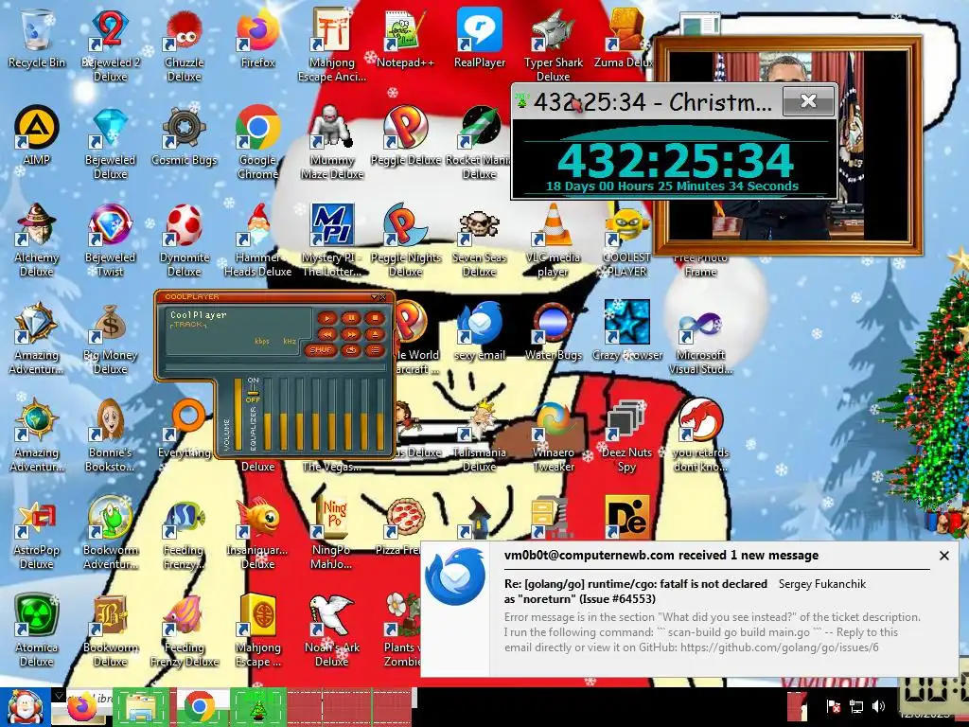Launch the COOLEST PLAYER desktop icon
Viewport: 969px width, 727px height.
click(x=626, y=239)
